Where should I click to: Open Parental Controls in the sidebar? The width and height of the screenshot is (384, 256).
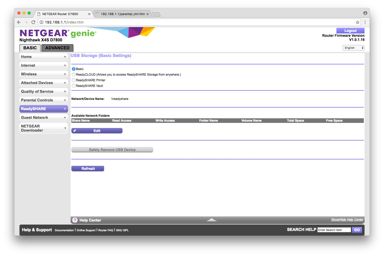pyautogui.click(x=43, y=100)
